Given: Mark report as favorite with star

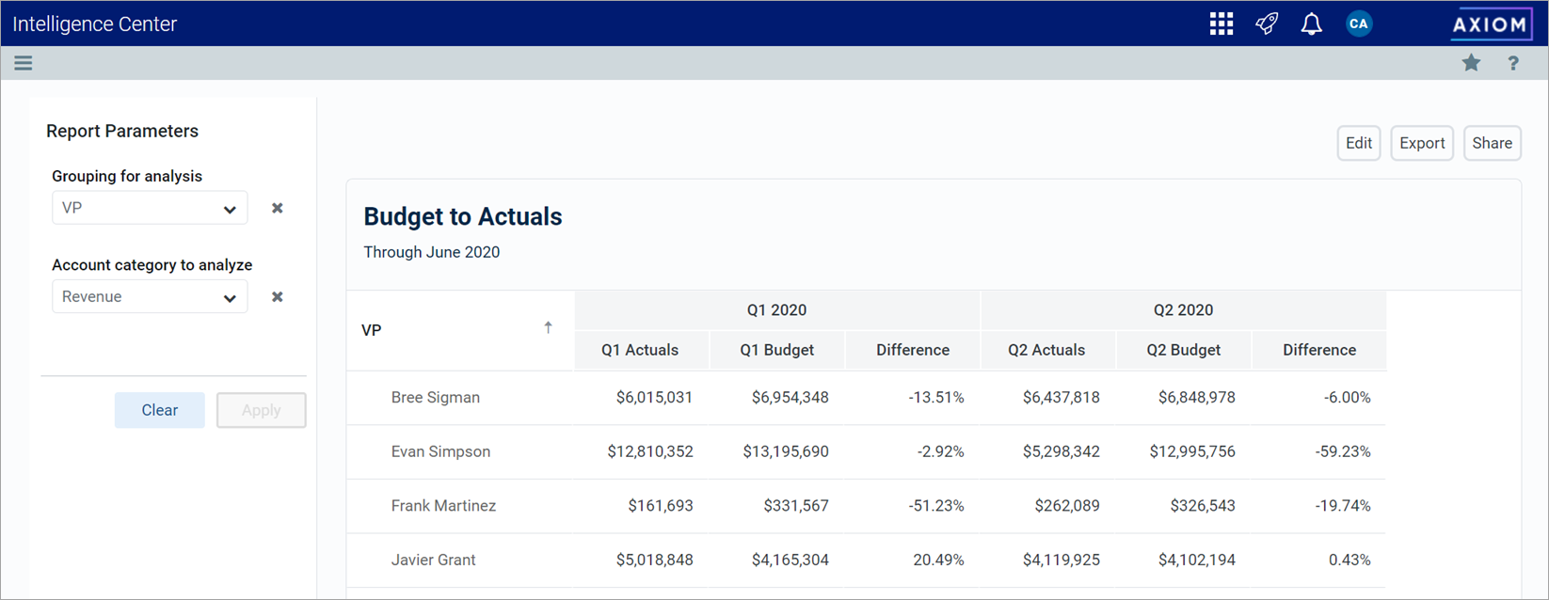Looking at the screenshot, I should click(1471, 63).
